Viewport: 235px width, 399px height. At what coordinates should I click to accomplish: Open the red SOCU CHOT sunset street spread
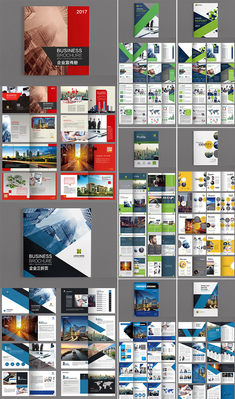click(88, 158)
